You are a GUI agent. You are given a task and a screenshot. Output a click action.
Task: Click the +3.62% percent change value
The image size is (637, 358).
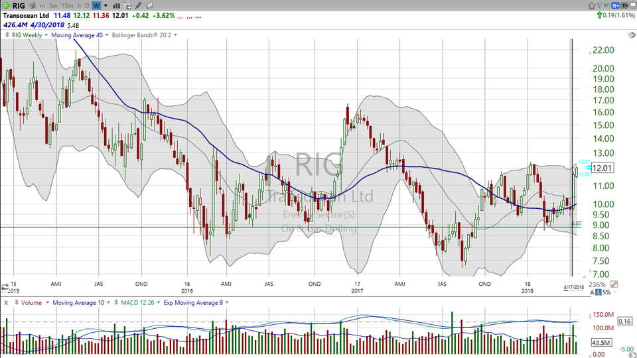tap(164, 15)
